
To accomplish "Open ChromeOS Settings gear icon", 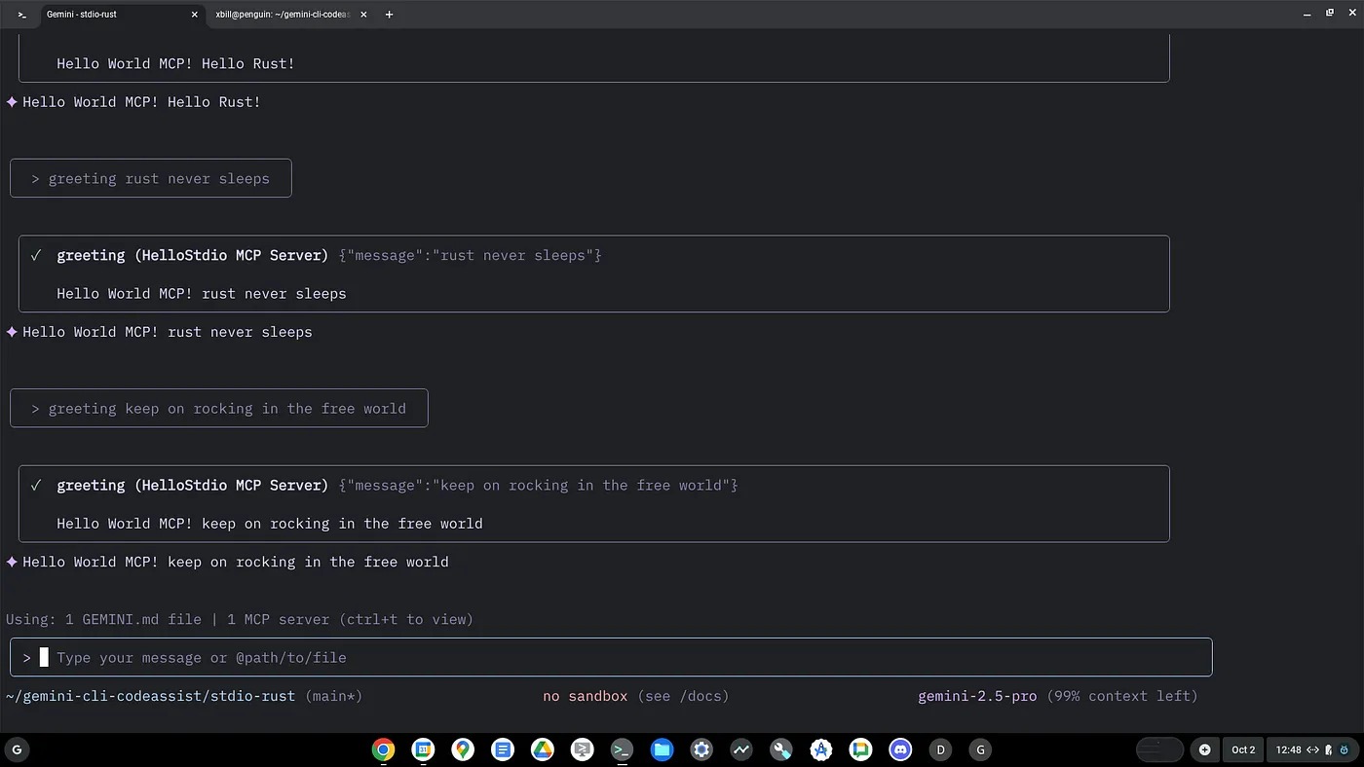I will pos(701,749).
